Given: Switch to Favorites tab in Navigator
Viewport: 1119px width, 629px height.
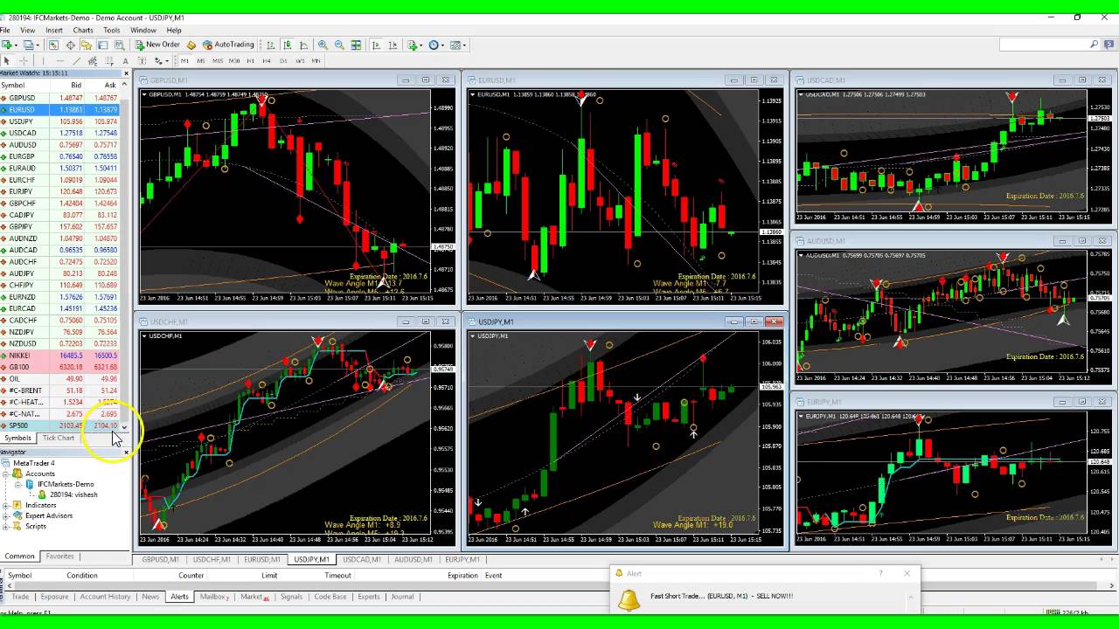Looking at the screenshot, I should 60,556.
